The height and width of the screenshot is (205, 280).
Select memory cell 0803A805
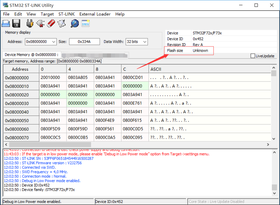click(x=80, y=78)
